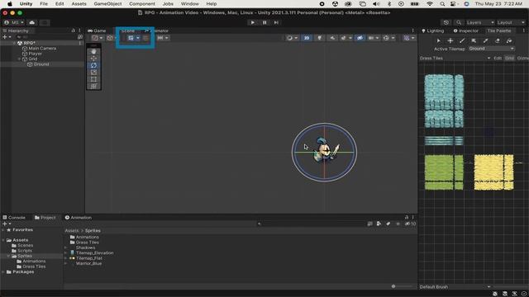Toggle Grid display in Tile Palette
The height and width of the screenshot is (297, 529).
[509, 59]
